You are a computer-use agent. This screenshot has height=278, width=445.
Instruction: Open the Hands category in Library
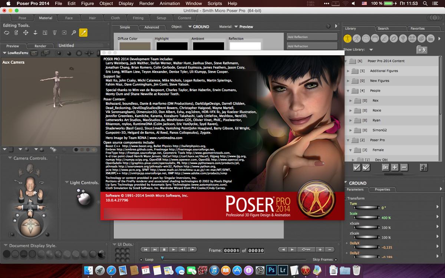(x=385, y=38)
